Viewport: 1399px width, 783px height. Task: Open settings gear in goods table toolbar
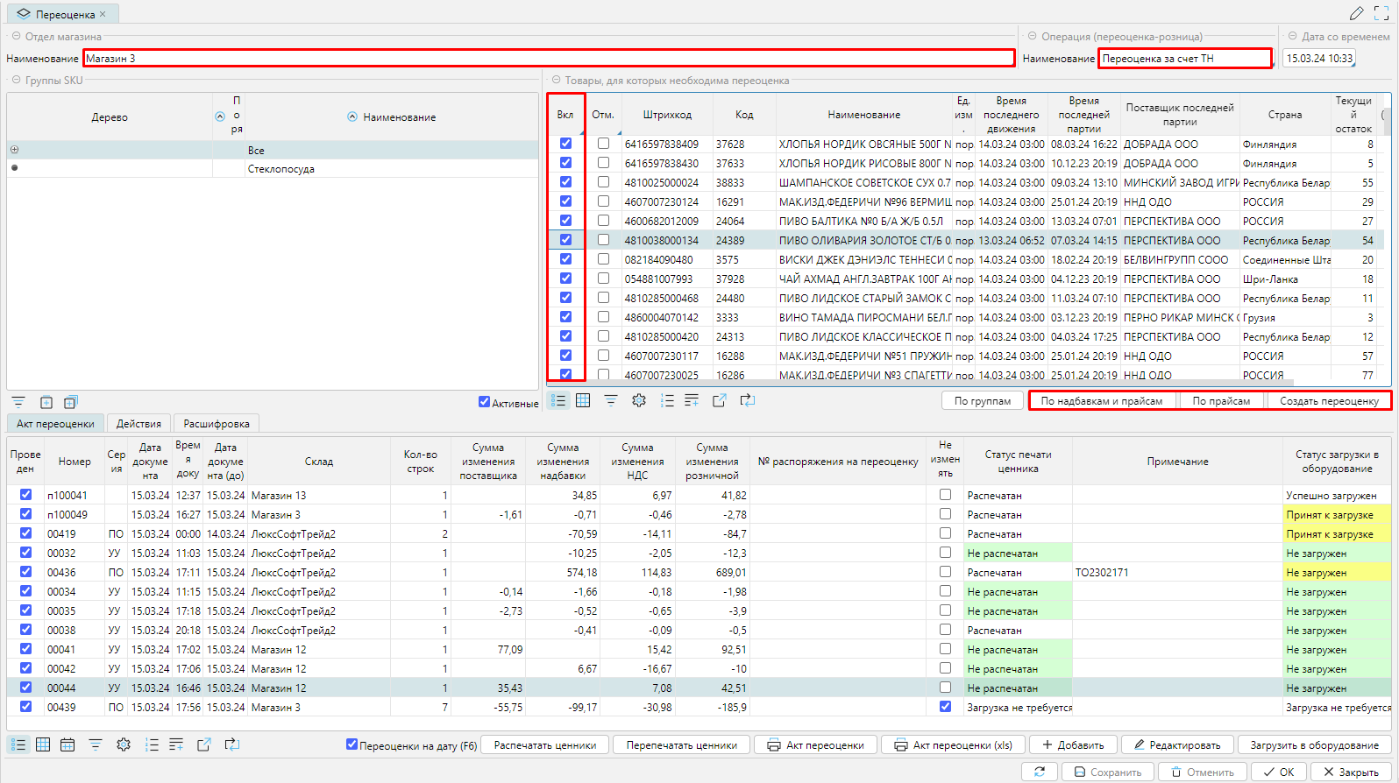tap(639, 400)
